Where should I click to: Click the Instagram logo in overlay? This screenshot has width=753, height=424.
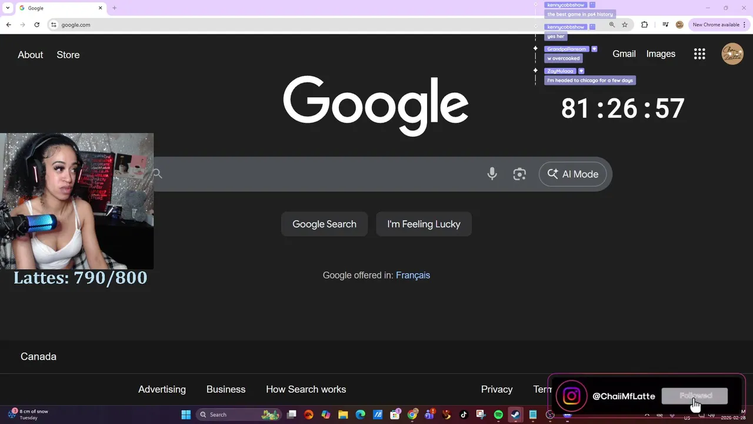pyautogui.click(x=571, y=396)
